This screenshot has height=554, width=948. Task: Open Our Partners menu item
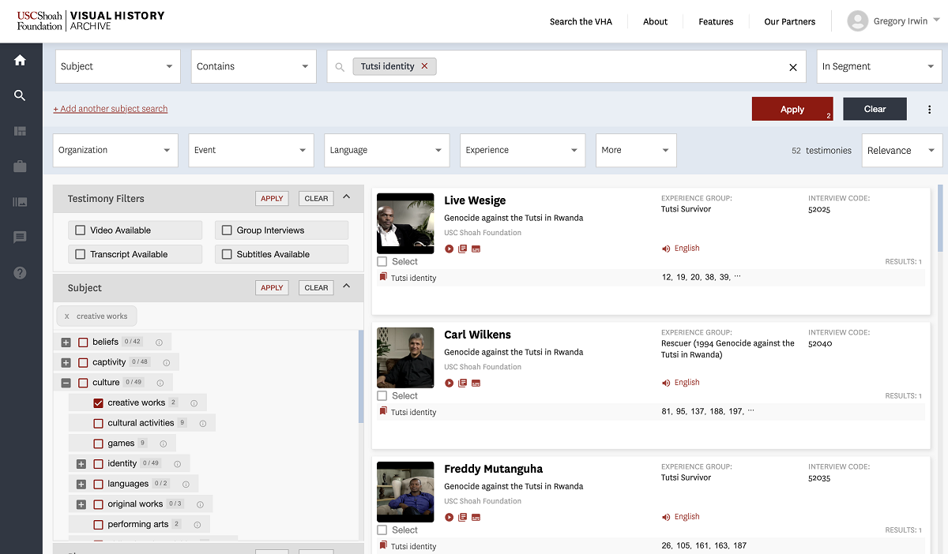[790, 21]
